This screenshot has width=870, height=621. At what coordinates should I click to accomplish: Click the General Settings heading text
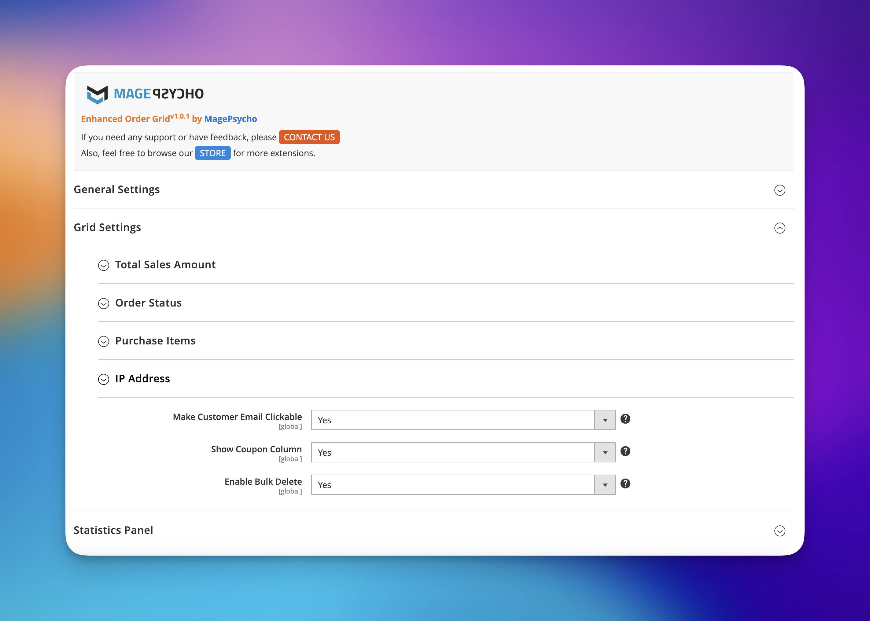(117, 190)
